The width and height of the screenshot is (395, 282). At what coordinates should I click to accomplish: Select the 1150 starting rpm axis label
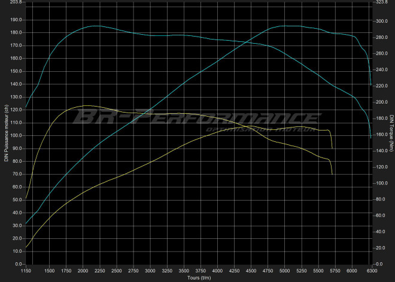click(26, 270)
